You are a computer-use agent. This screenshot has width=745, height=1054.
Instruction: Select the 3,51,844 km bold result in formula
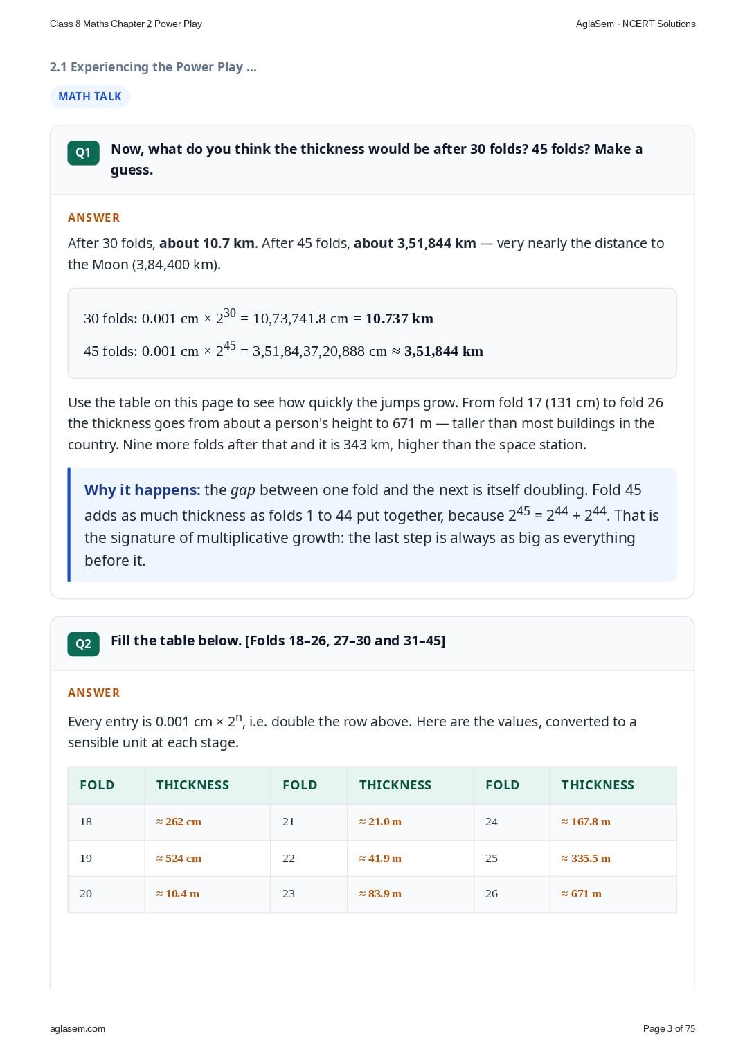(444, 351)
